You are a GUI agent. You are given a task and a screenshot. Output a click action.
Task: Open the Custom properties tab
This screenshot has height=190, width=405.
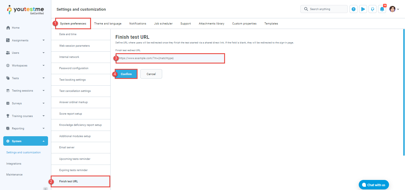click(x=244, y=24)
